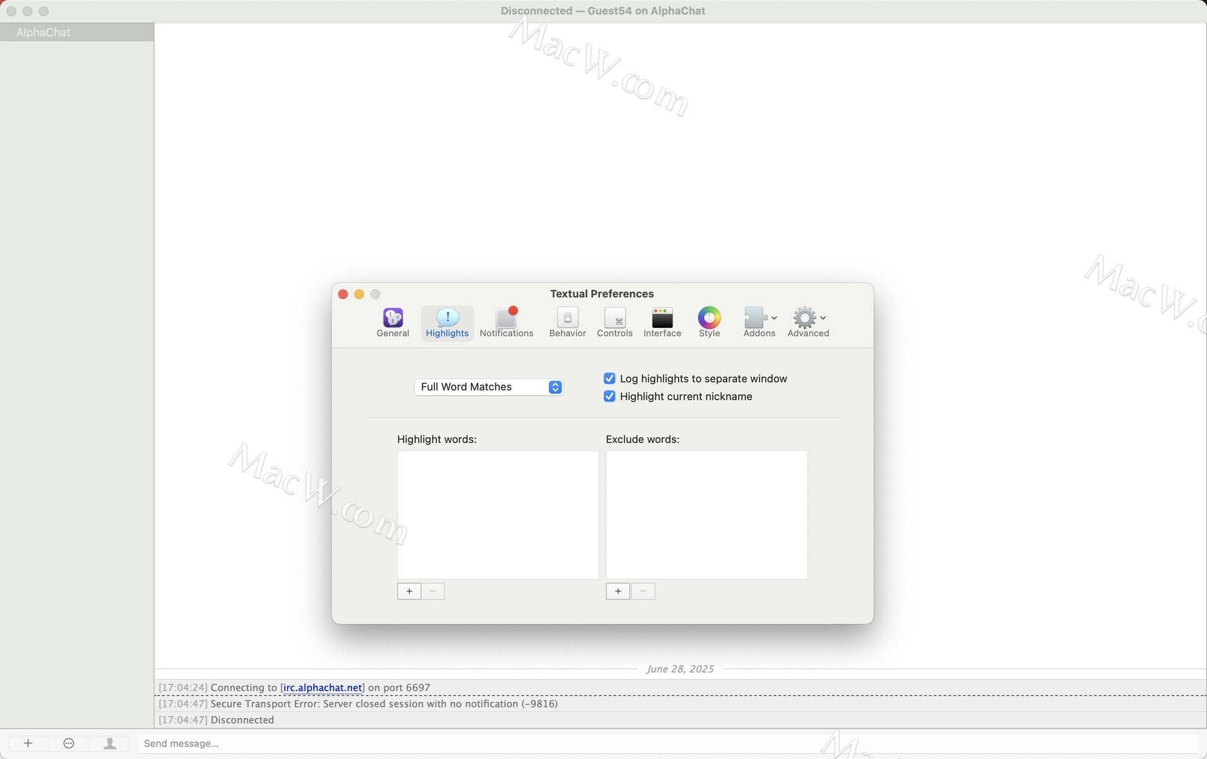The image size is (1207, 759).
Task: Expand the Advanced preferences menu
Action: click(x=808, y=323)
